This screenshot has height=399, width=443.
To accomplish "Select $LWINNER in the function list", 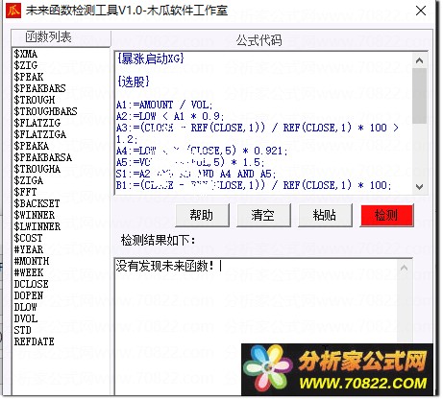I will [37, 226].
